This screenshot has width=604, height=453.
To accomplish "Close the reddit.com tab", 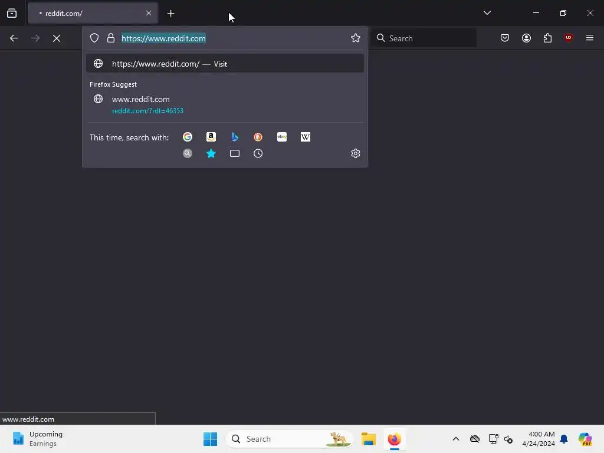I will click(x=148, y=13).
